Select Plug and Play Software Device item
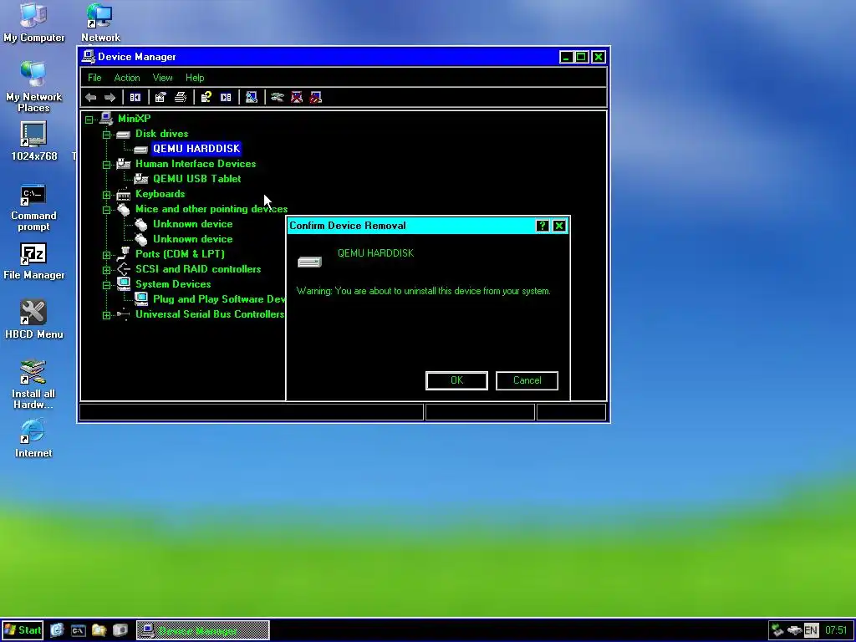 (219, 299)
